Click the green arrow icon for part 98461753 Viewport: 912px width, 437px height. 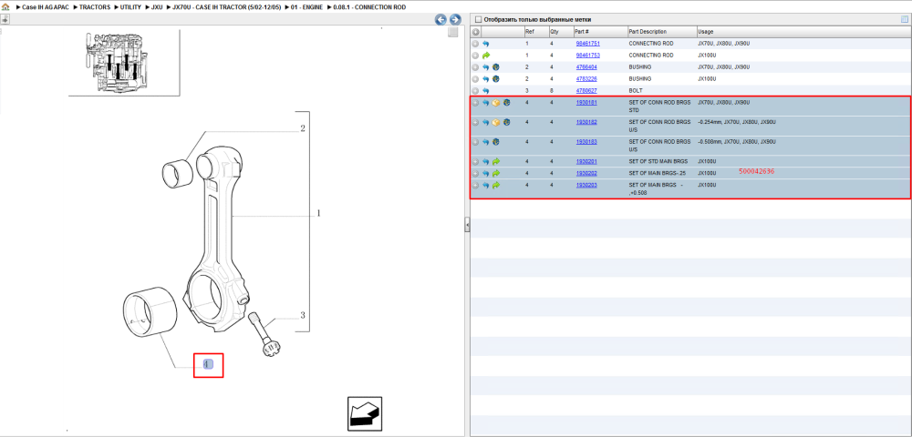coord(486,56)
